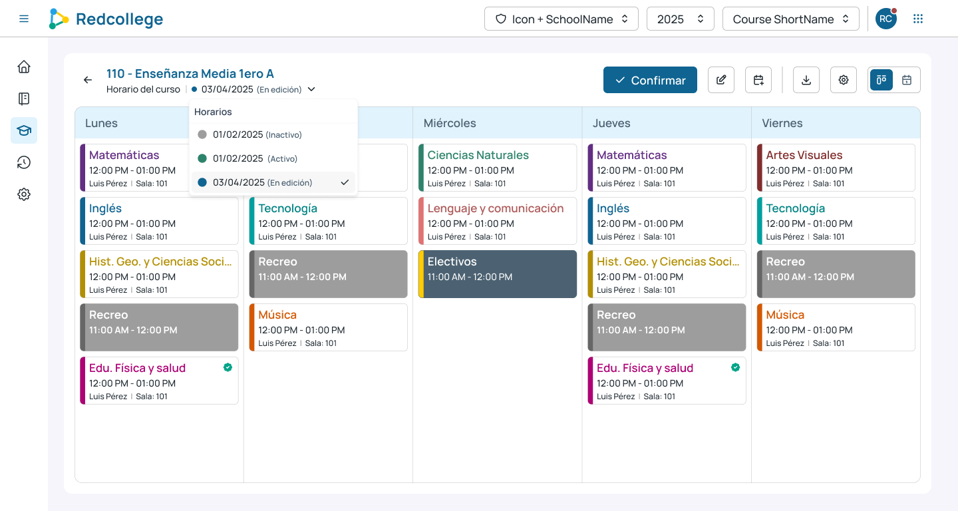Open Monday's Hist. Geo. y Ciencias Sociales card
Screen dimensions: 958x511
point(159,274)
